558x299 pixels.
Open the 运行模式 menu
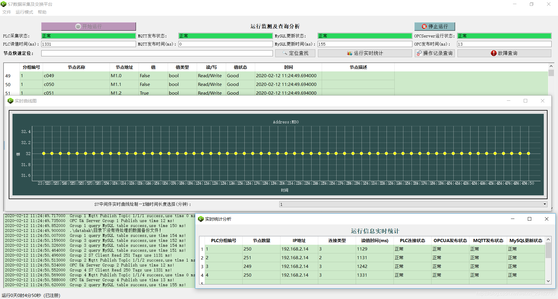pos(24,12)
